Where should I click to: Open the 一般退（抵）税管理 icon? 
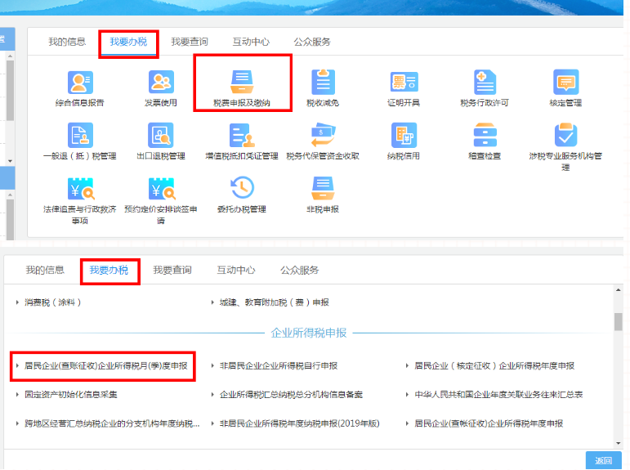point(80,135)
